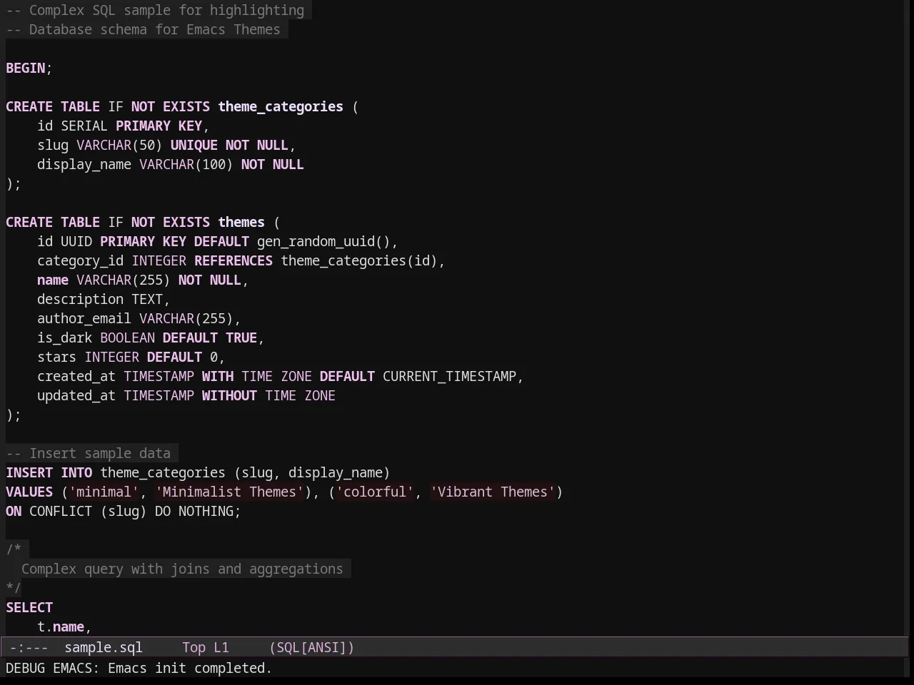Click the comment 'Complex SQL sample for highlighting'
Screen dimensions: 914x685
[x=166, y=11]
